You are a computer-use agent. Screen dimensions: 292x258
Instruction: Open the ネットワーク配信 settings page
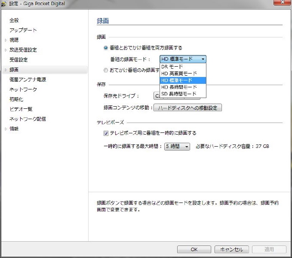point(28,119)
